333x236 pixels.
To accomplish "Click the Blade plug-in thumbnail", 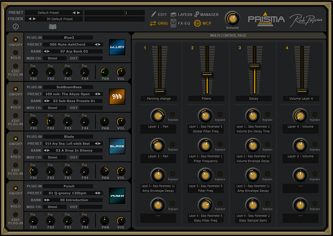I will point(117,146).
